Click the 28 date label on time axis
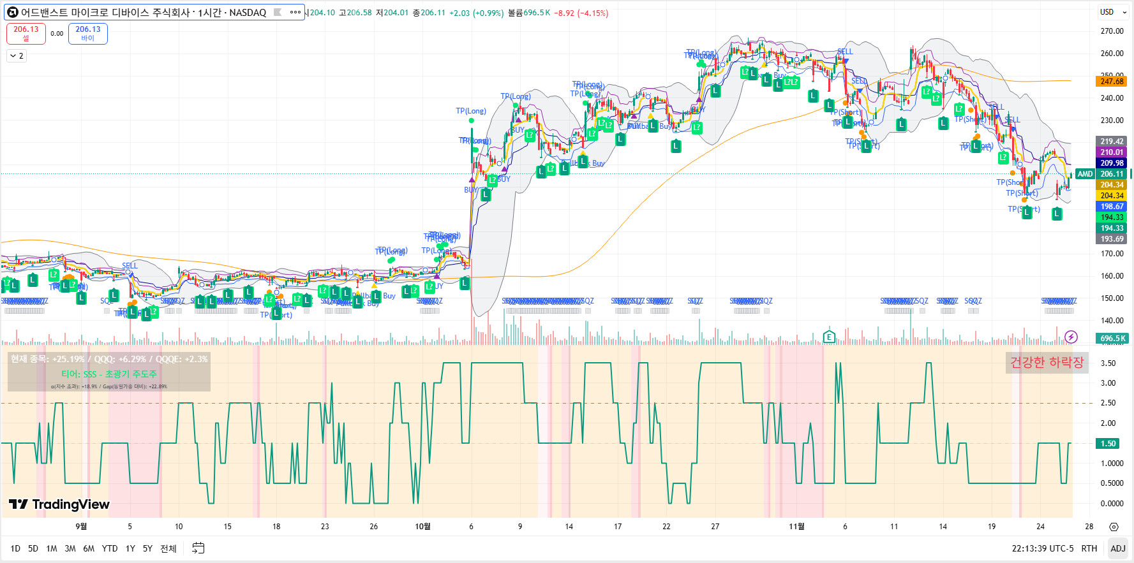Screen dimensions: 1134x563 1089,527
